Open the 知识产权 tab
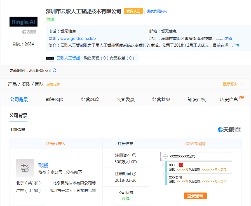Screen dimensions: 251x206 pyautogui.click(x=196, y=99)
